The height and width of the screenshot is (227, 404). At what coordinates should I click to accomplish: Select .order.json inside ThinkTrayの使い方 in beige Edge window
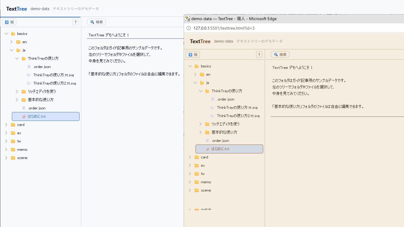226,99
